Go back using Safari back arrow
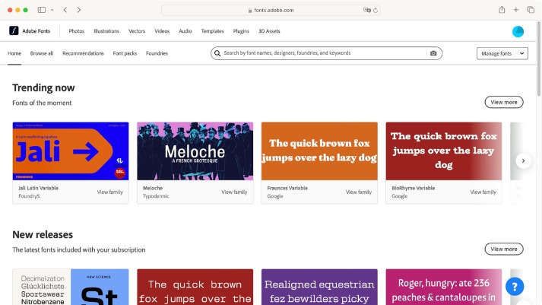The image size is (542, 305). [x=65, y=10]
